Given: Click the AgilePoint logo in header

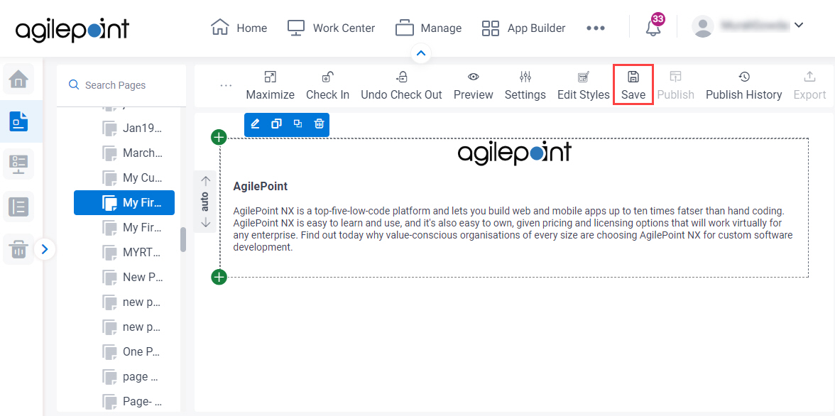Looking at the screenshot, I should (72, 29).
